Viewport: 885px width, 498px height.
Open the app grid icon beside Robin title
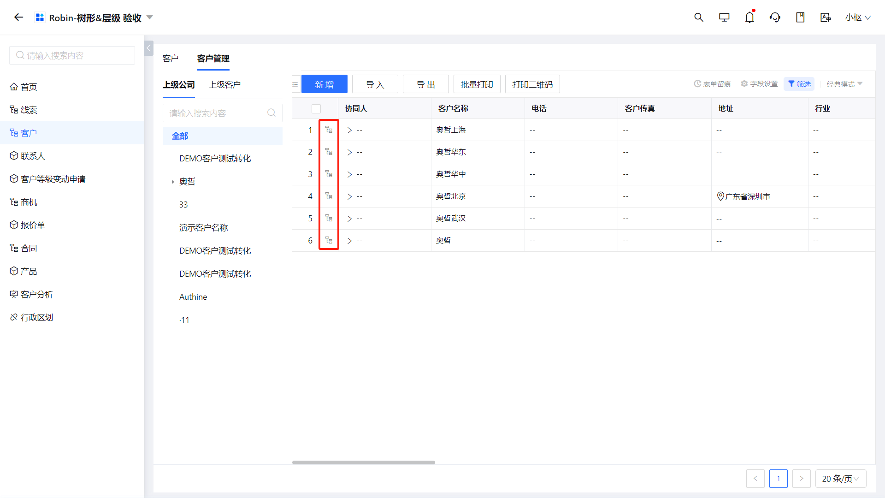tap(40, 18)
